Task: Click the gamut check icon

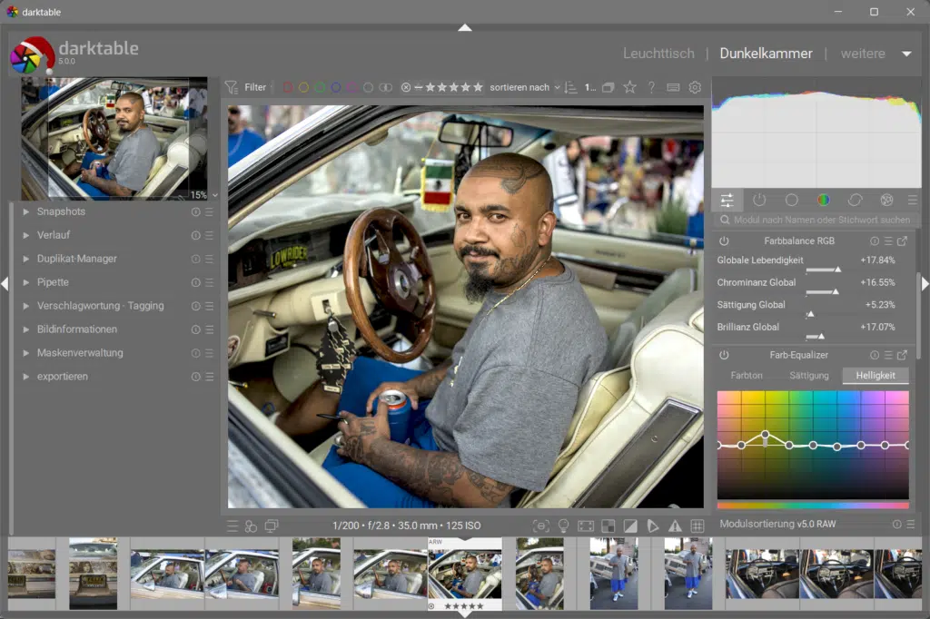Action: click(653, 526)
